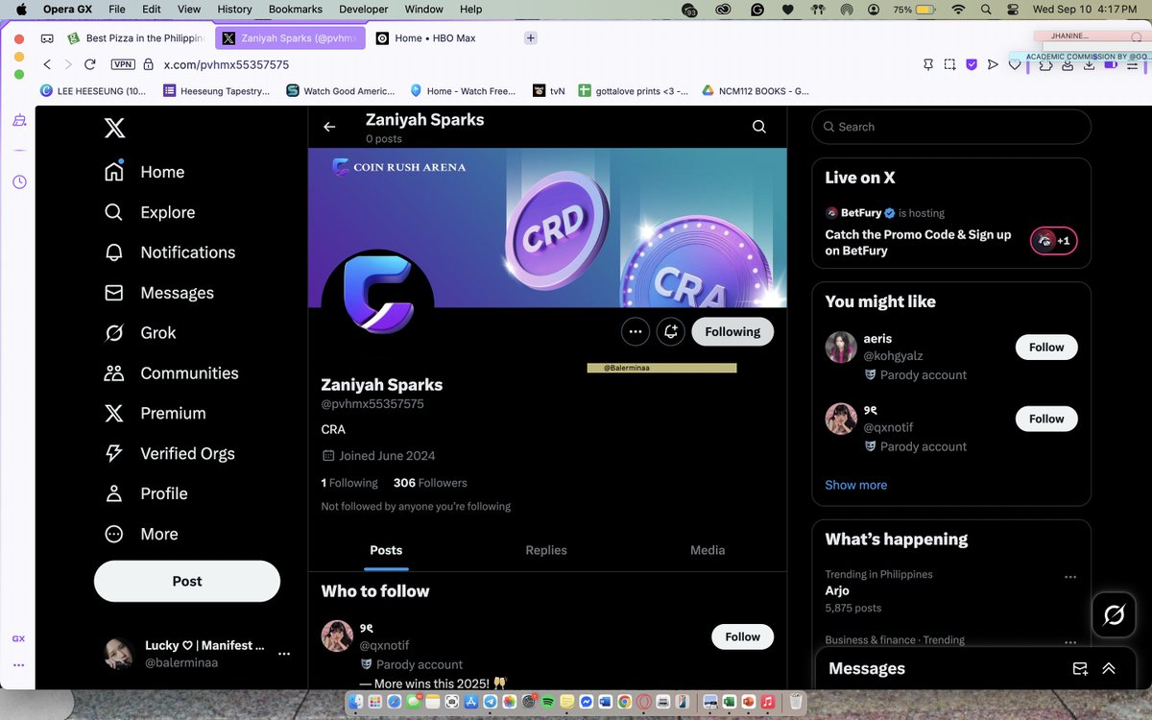Toggle the purple ad-blocker shield

[x=972, y=64]
